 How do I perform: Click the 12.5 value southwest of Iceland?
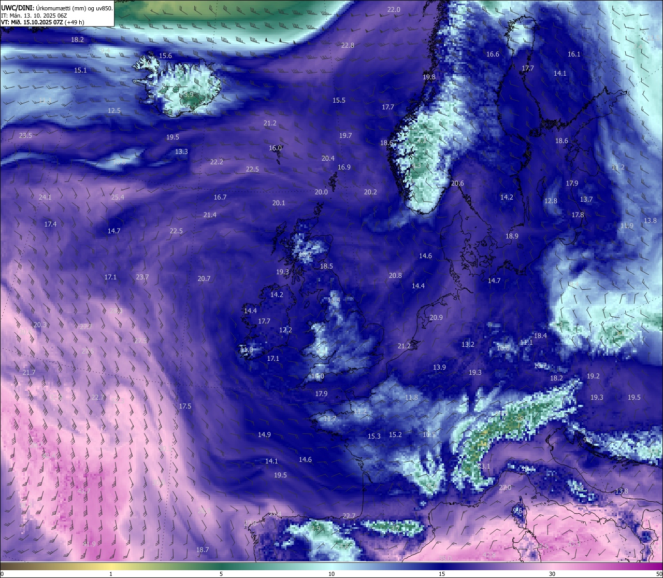click(x=114, y=110)
